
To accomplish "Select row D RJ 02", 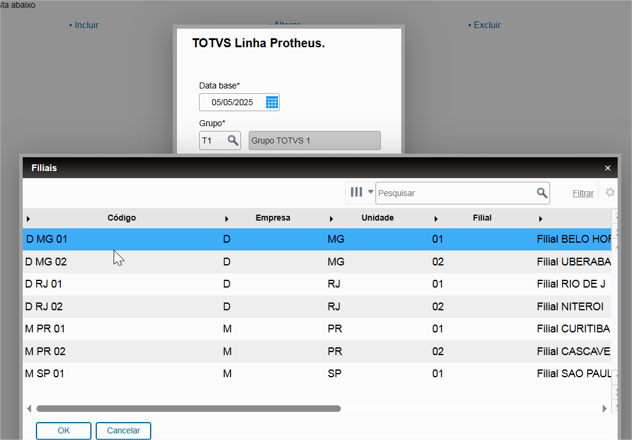I will (x=317, y=307).
